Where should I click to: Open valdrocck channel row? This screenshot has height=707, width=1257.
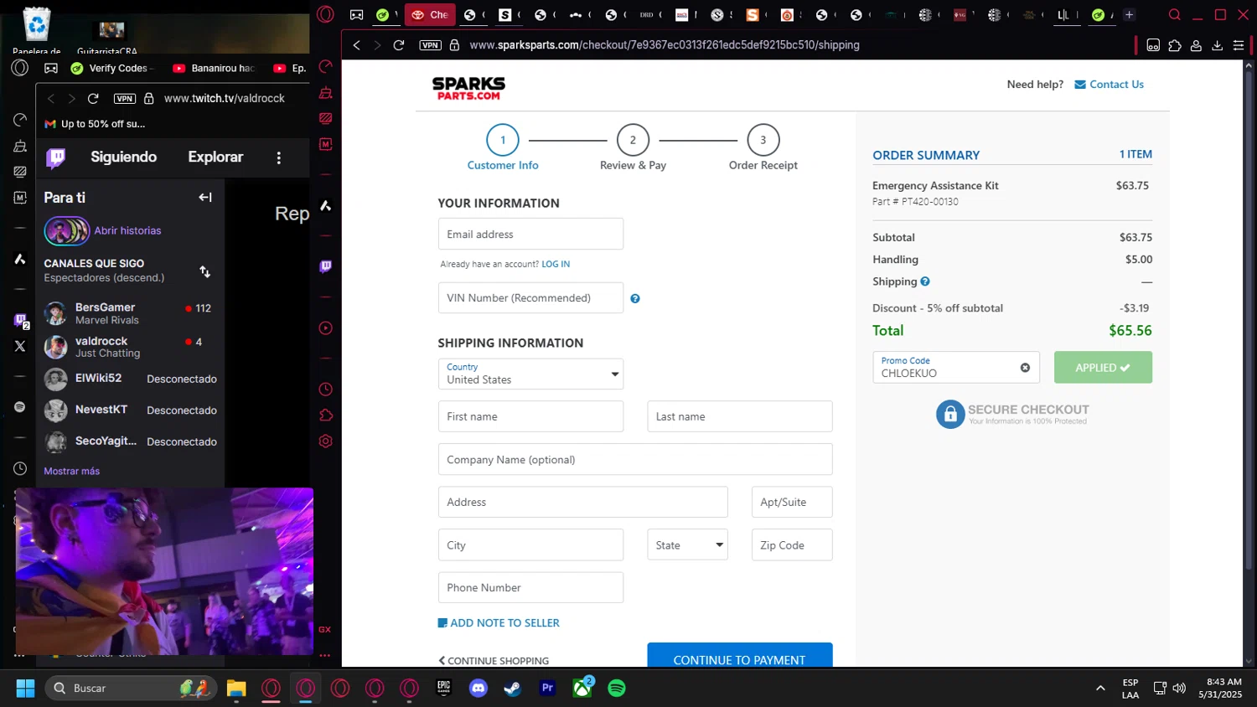coord(130,347)
